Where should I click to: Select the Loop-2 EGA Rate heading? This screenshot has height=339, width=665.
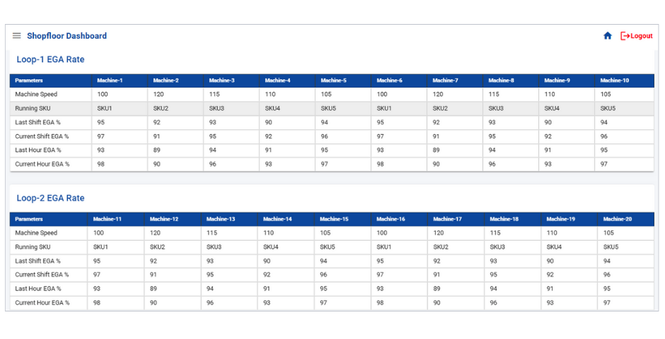pos(50,198)
